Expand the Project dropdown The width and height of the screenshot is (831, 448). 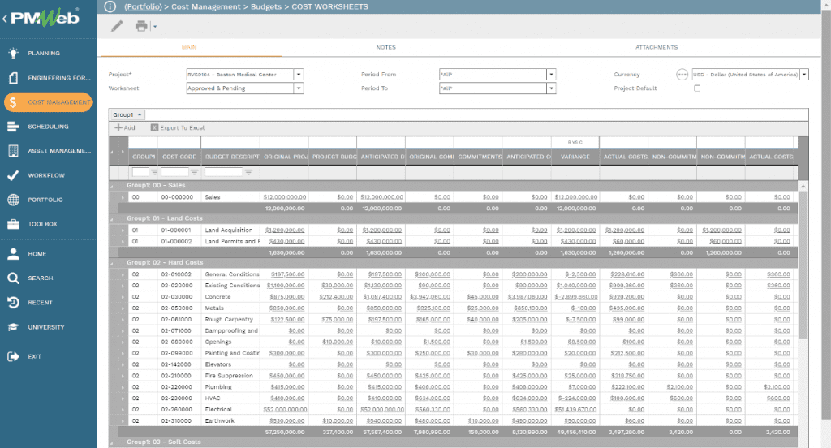(299, 75)
